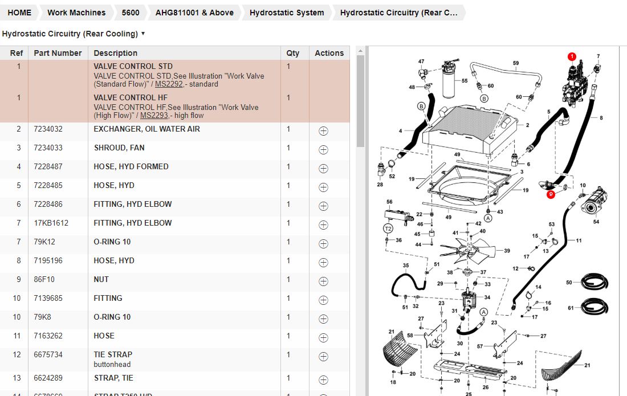Click callout 35 hose in diagram
This screenshot has width=627, height=396.
pos(406,266)
